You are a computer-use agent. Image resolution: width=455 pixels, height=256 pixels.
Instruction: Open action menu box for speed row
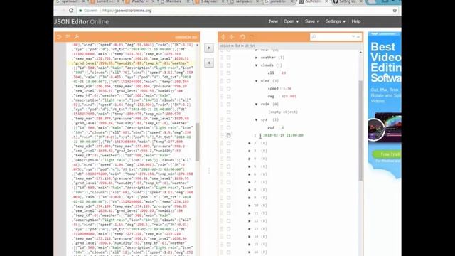click(x=229, y=89)
